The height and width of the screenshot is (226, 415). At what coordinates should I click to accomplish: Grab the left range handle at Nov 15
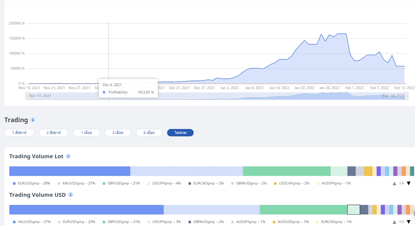pos(27,96)
